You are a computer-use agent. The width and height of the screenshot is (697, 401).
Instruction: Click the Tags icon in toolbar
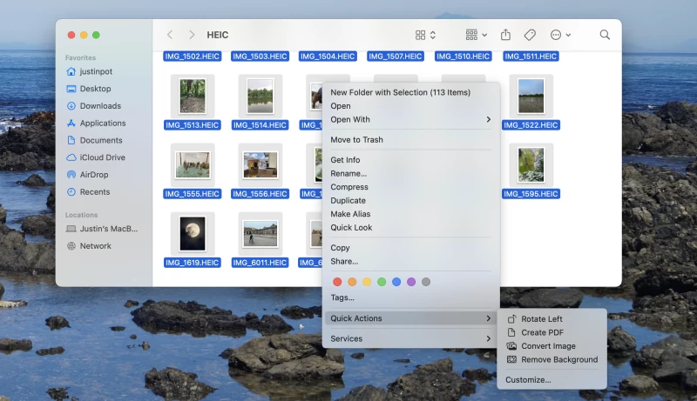(x=530, y=35)
